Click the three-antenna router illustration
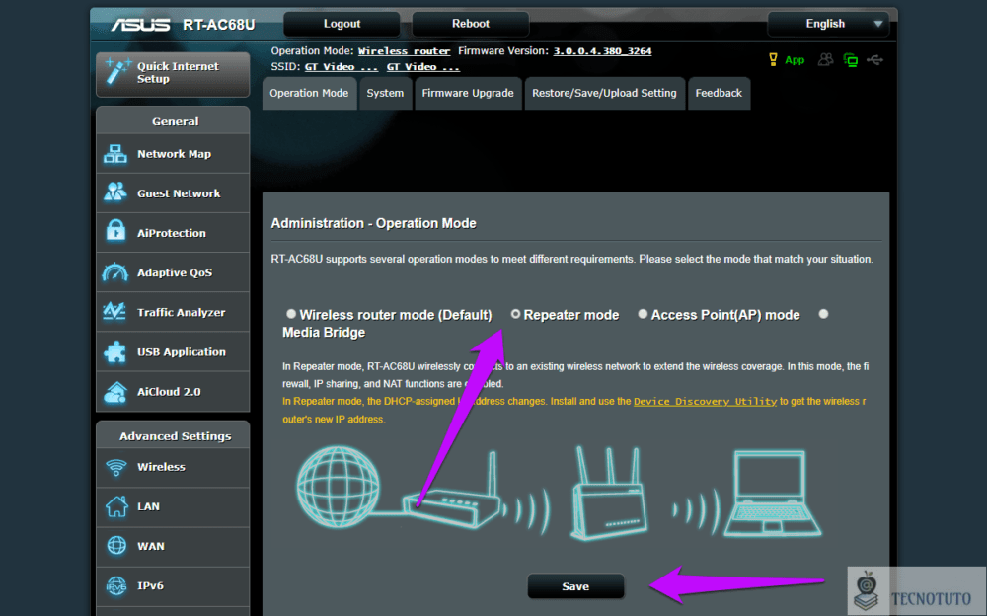Image resolution: width=987 pixels, height=616 pixels. tap(609, 494)
